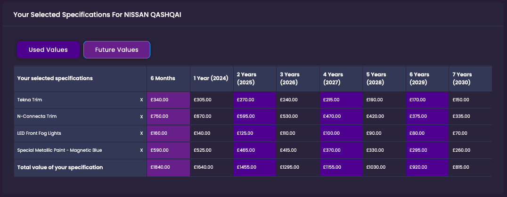The height and width of the screenshot is (197, 507).
Task: Delete LED Front Fog Lights row X
Action: [141, 133]
